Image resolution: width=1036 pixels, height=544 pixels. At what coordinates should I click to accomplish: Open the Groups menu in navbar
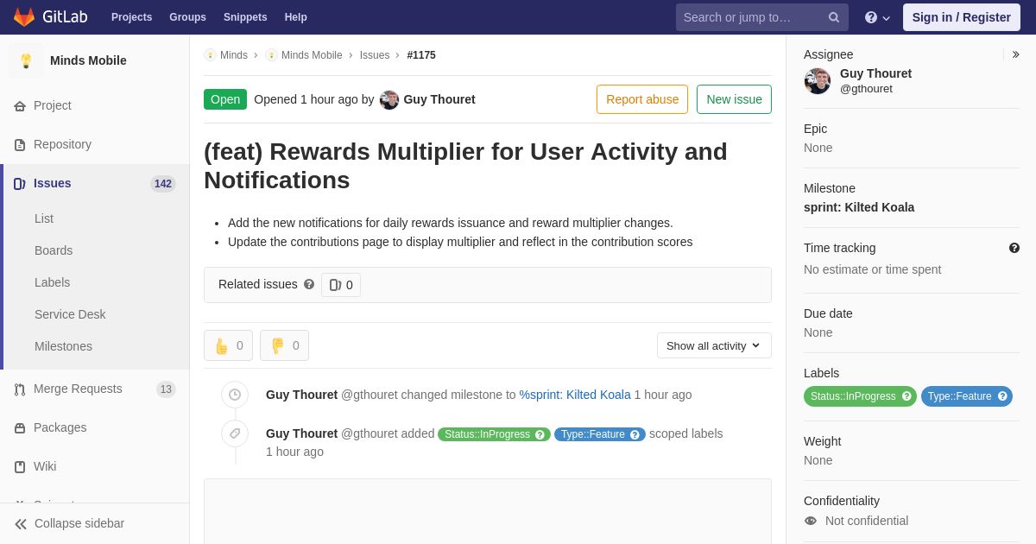coord(187,17)
